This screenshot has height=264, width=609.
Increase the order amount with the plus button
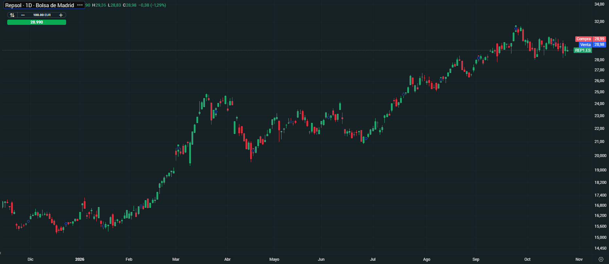click(x=61, y=15)
